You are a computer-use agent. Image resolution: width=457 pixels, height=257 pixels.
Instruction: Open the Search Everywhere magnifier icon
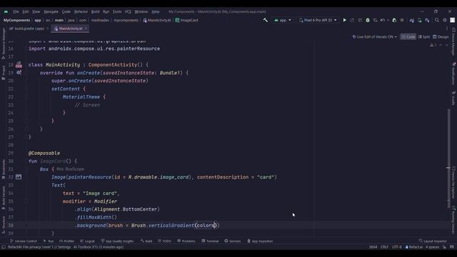[x=437, y=20]
